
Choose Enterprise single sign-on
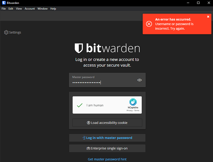107,148
